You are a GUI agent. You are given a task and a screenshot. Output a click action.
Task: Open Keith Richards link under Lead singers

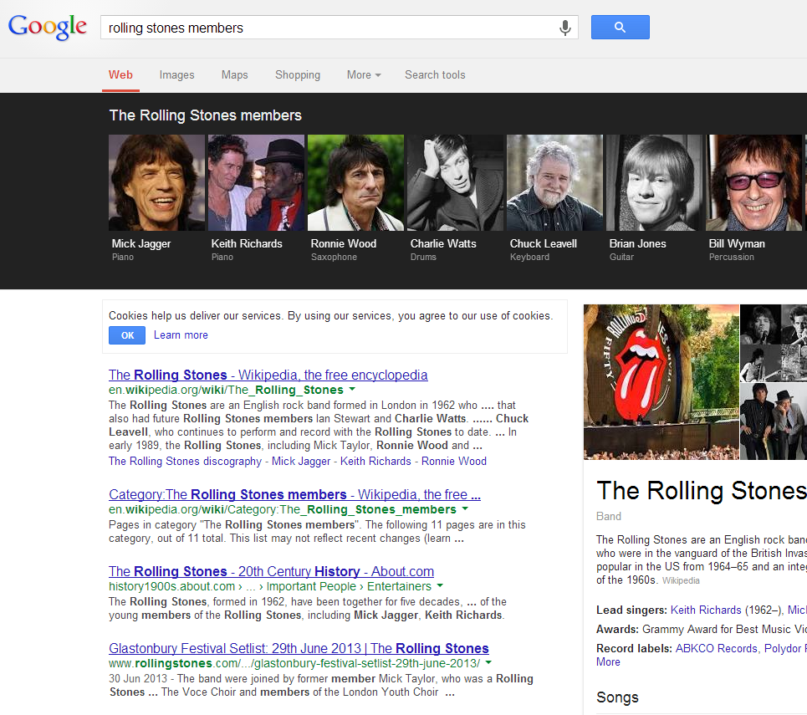coord(706,610)
